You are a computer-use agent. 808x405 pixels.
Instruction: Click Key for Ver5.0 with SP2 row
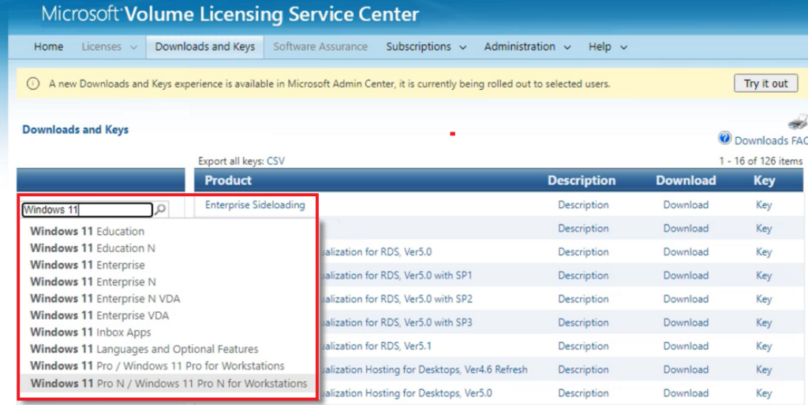pos(764,299)
